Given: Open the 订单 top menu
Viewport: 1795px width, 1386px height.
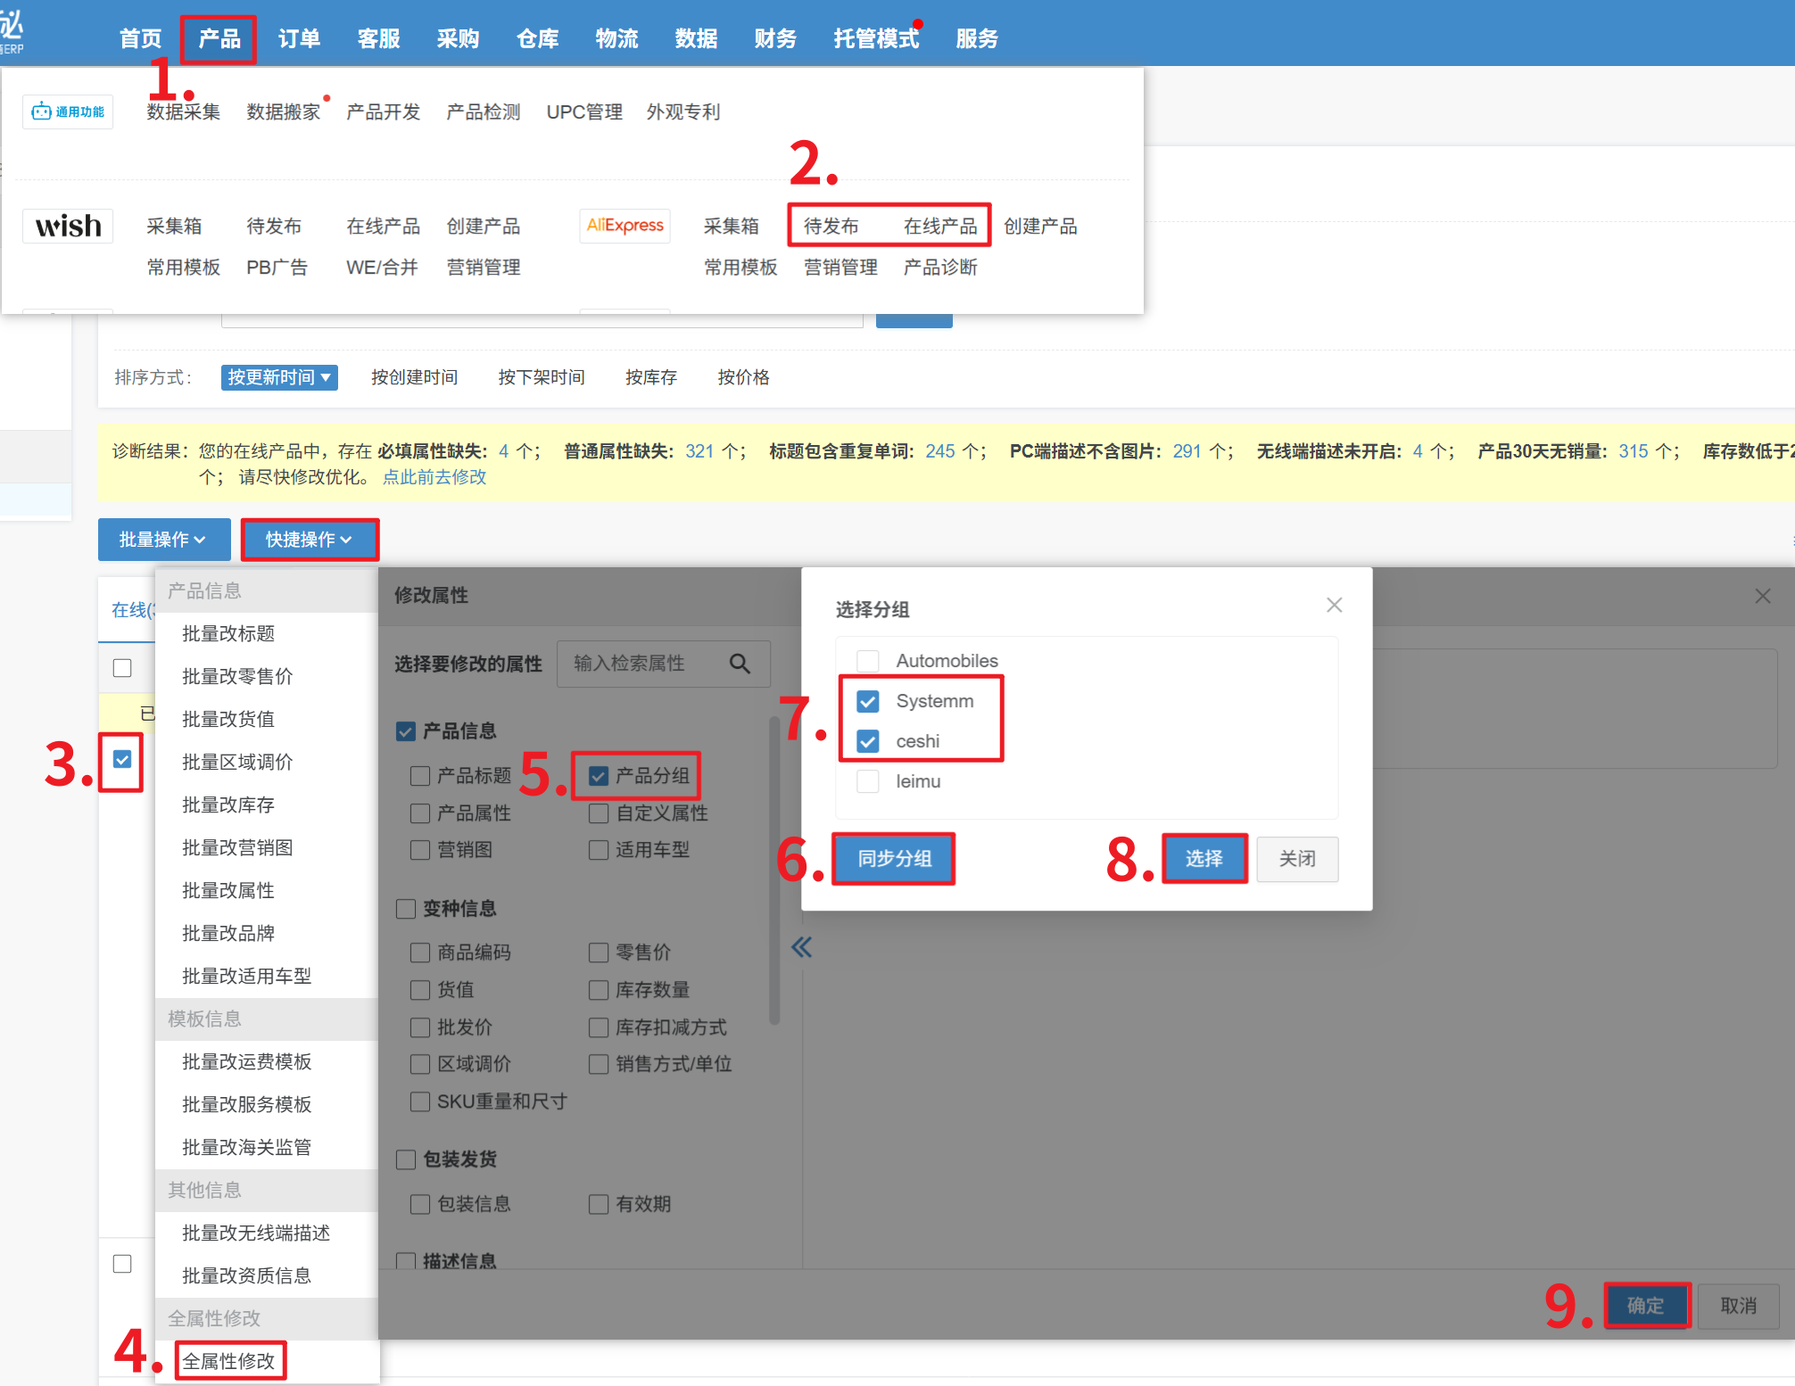Looking at the screenshot, I should (x=299, y=39).
